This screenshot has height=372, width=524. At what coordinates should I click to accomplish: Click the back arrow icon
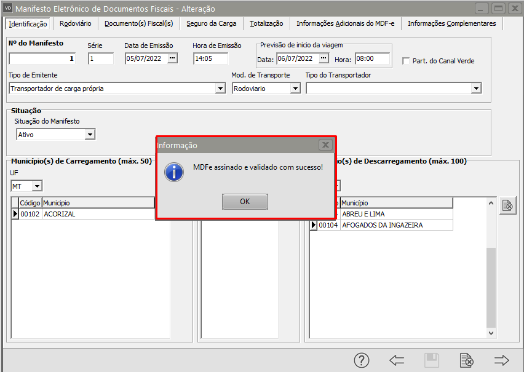397,360
